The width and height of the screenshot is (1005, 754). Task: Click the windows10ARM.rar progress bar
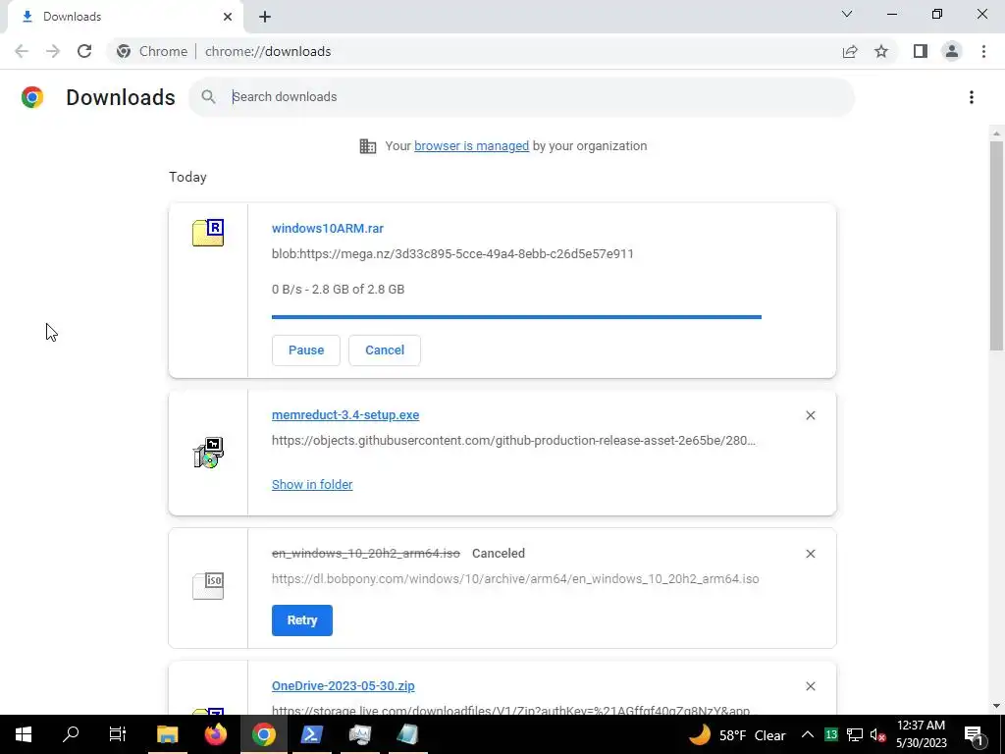516,317
